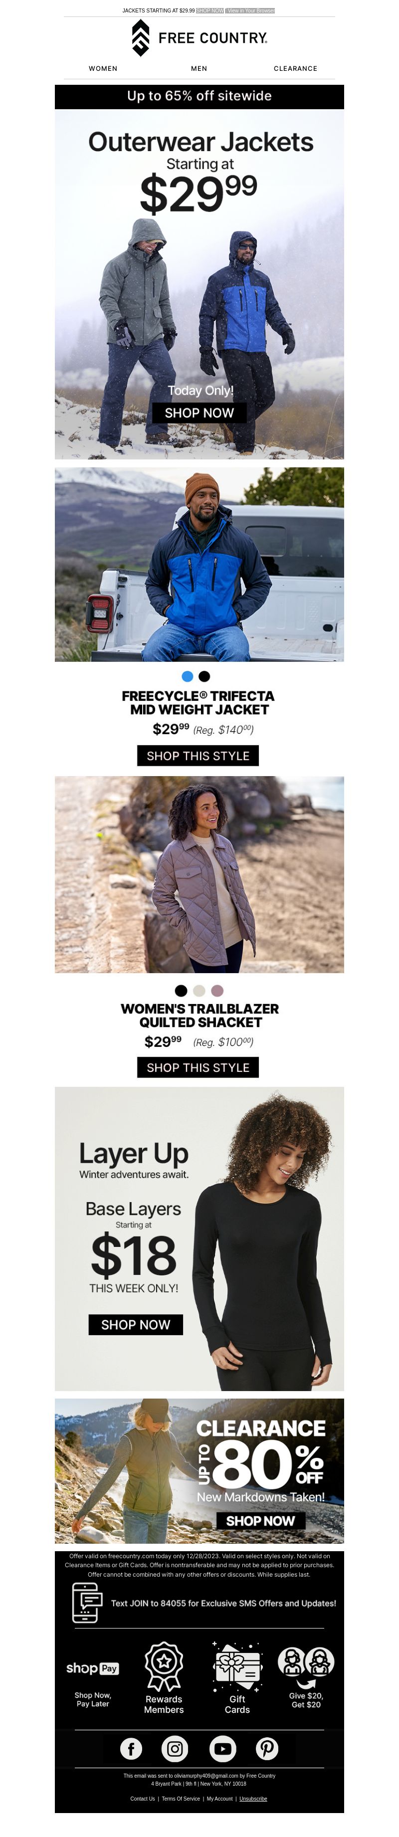Select the blue color swatch for Trifecta jacket

(188, 676)
